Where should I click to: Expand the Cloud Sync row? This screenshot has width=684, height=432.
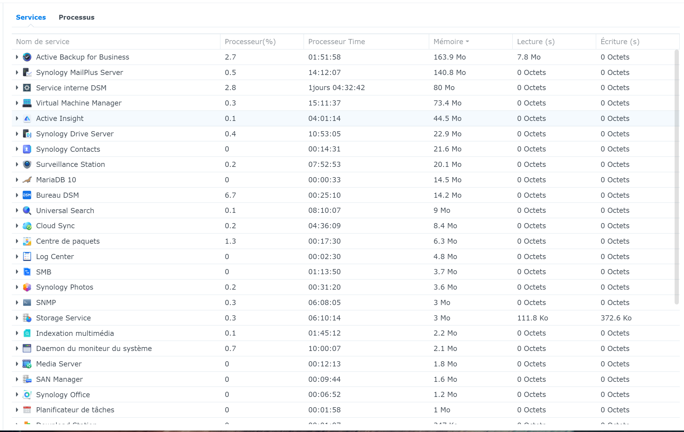[17, 226]
